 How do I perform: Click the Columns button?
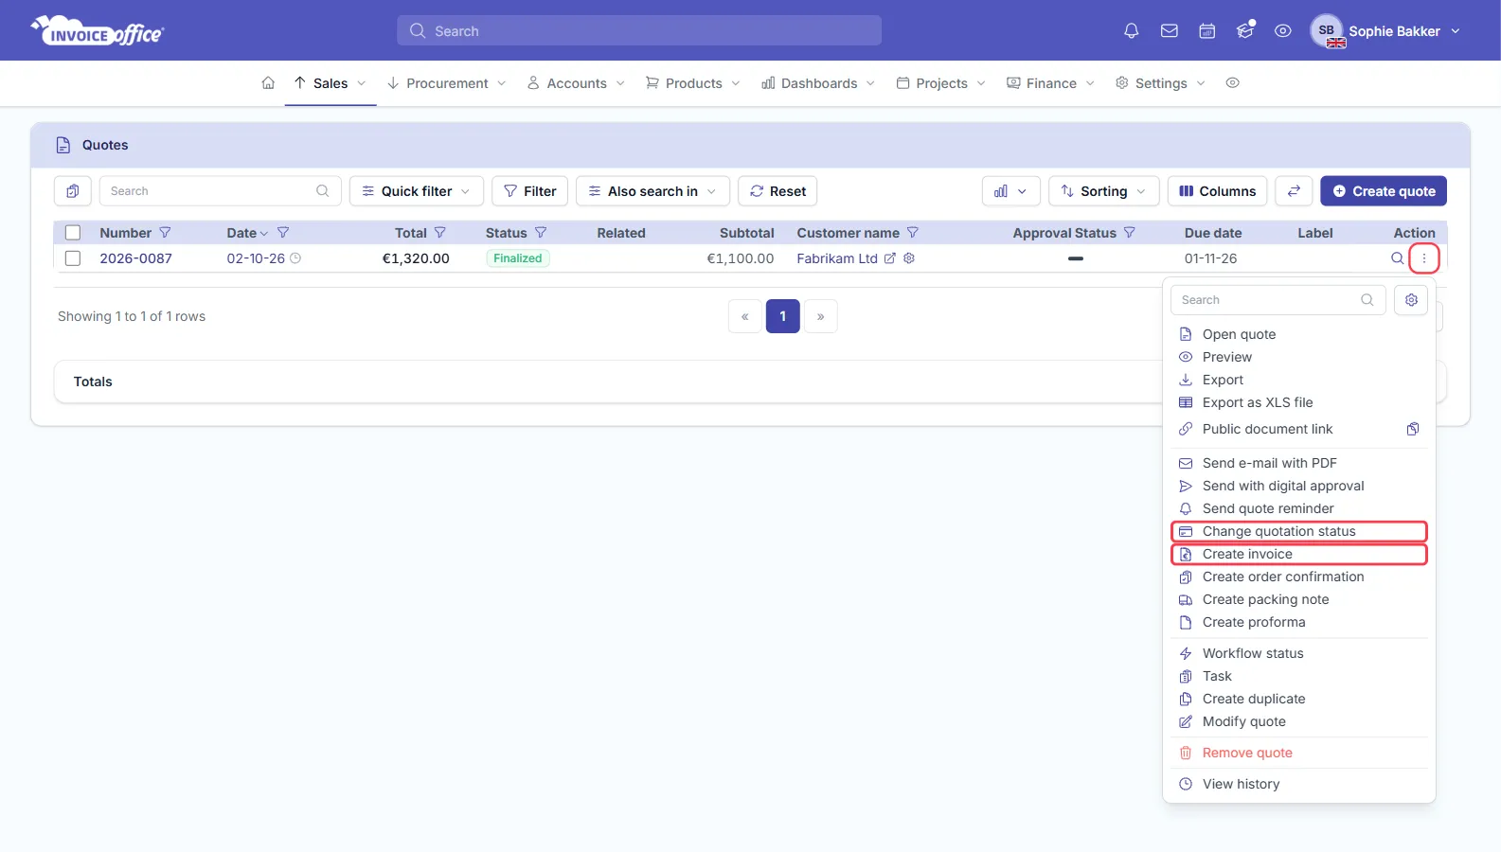(1217, 191)
